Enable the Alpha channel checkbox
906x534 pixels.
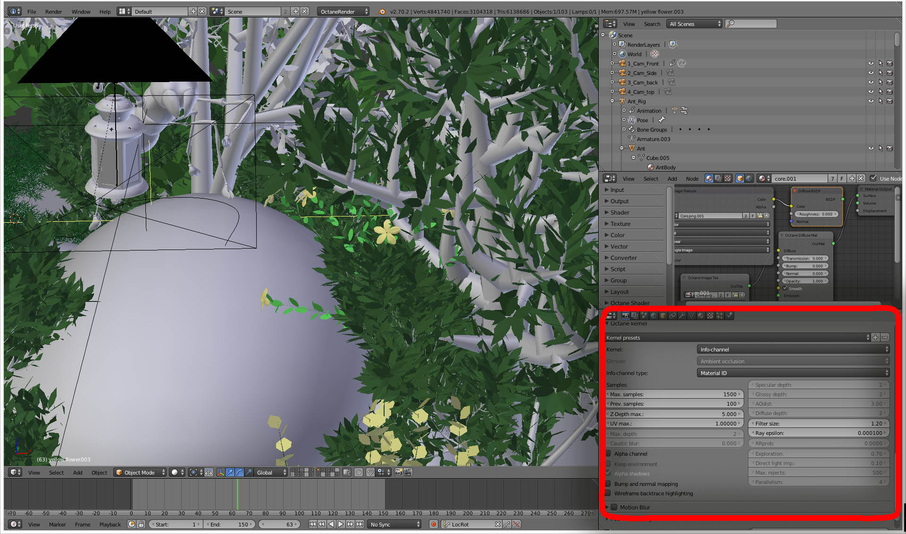(x=609, y=454)
